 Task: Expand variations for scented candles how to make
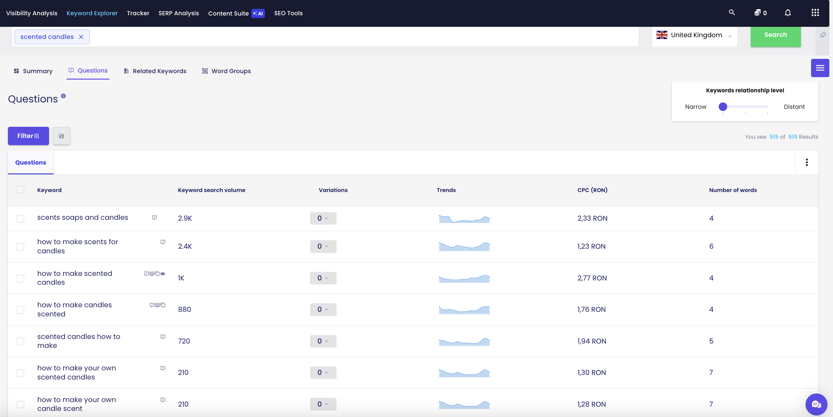tap(323, 341)
